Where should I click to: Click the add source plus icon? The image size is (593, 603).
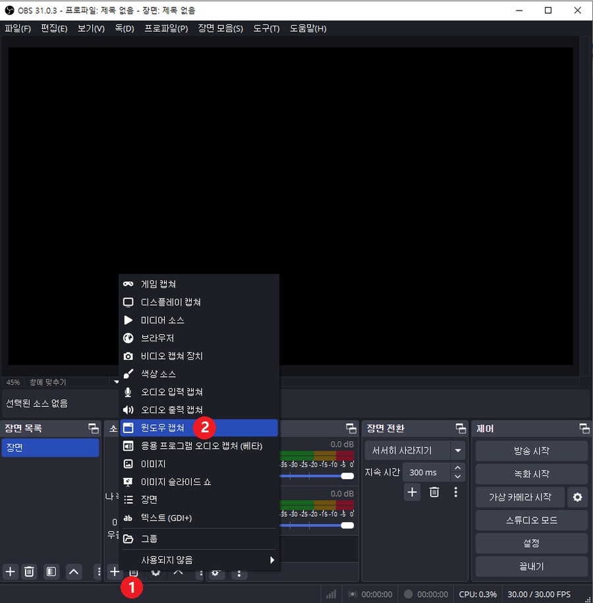[x=115, y=572]
